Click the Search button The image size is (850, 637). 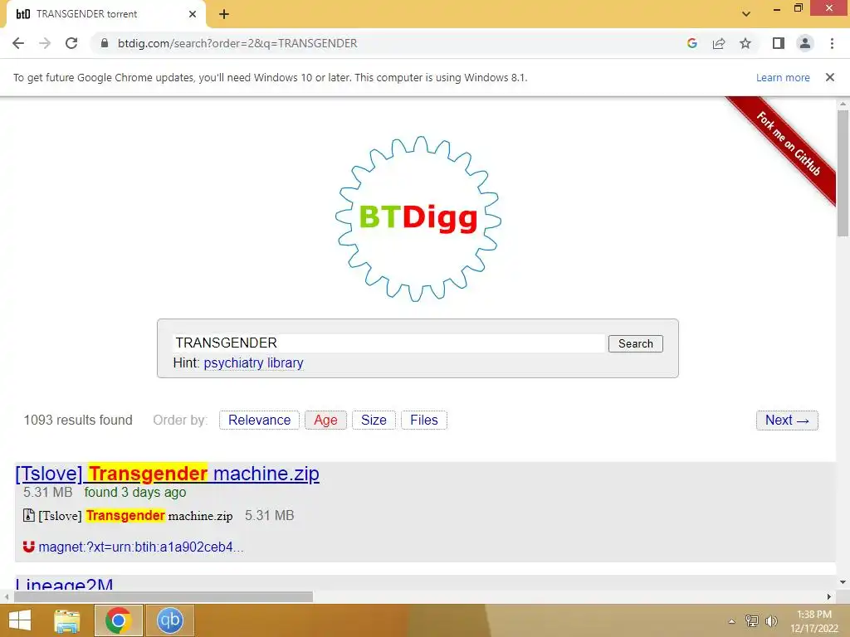[x=635, y=343]
